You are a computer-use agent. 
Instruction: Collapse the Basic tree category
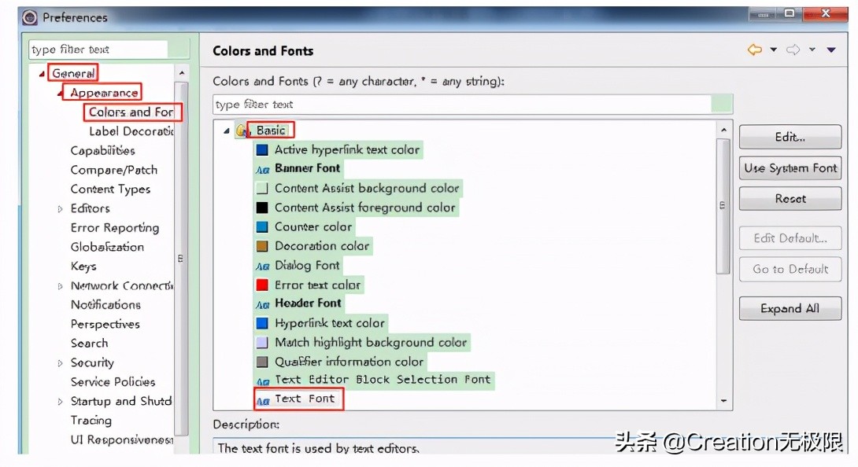226,131
